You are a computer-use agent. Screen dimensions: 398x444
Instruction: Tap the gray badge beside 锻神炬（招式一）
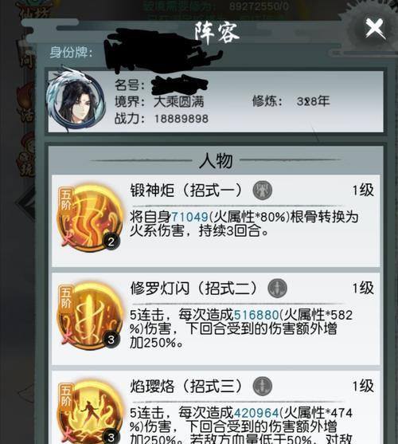tap(263, 190)
